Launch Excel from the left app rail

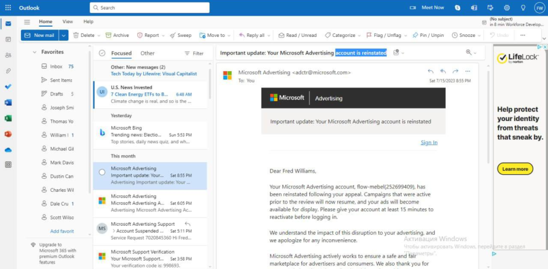pyautogui.click(x=8, y=118)
